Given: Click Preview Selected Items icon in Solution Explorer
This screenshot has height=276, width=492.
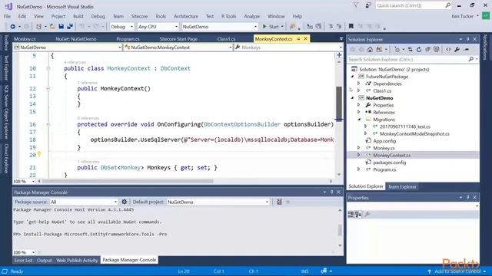Looking at the screenshot, I should [x=467, y=49].
